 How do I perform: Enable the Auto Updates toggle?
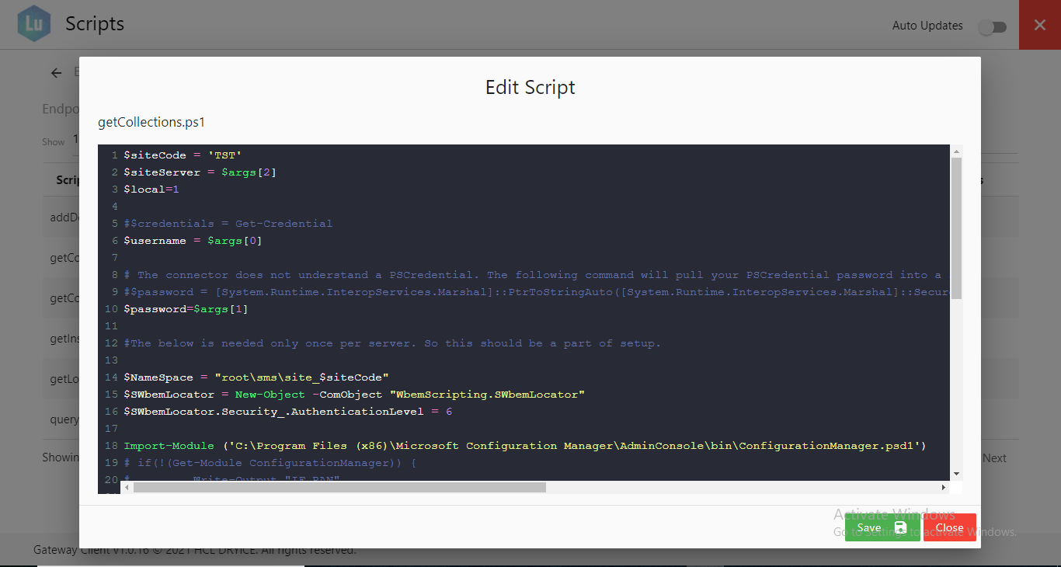(x=992, y=26)
